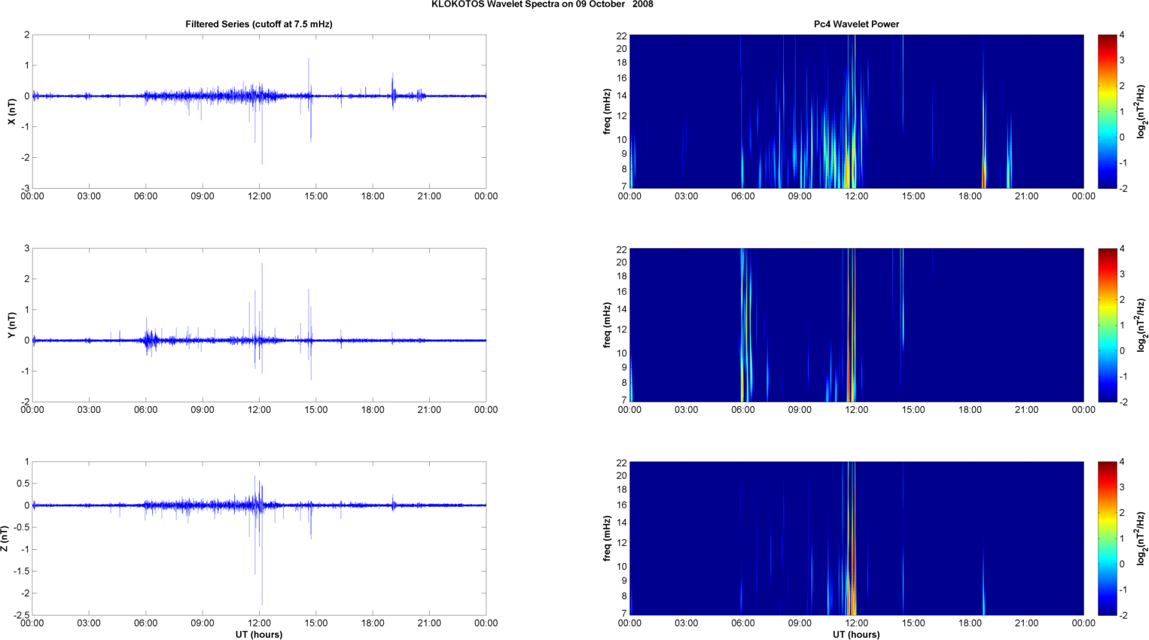The width and height of the screenshot is (1149, 640).
Task: Click the deepest negative spike in X series plot
Action: (x=262, y=162)
